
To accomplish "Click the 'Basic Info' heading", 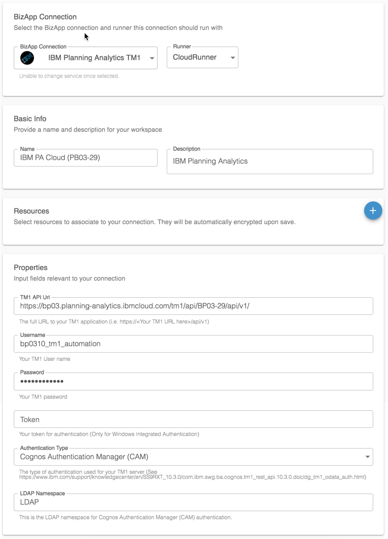I will pyautogui.click(x=30, y=119).
